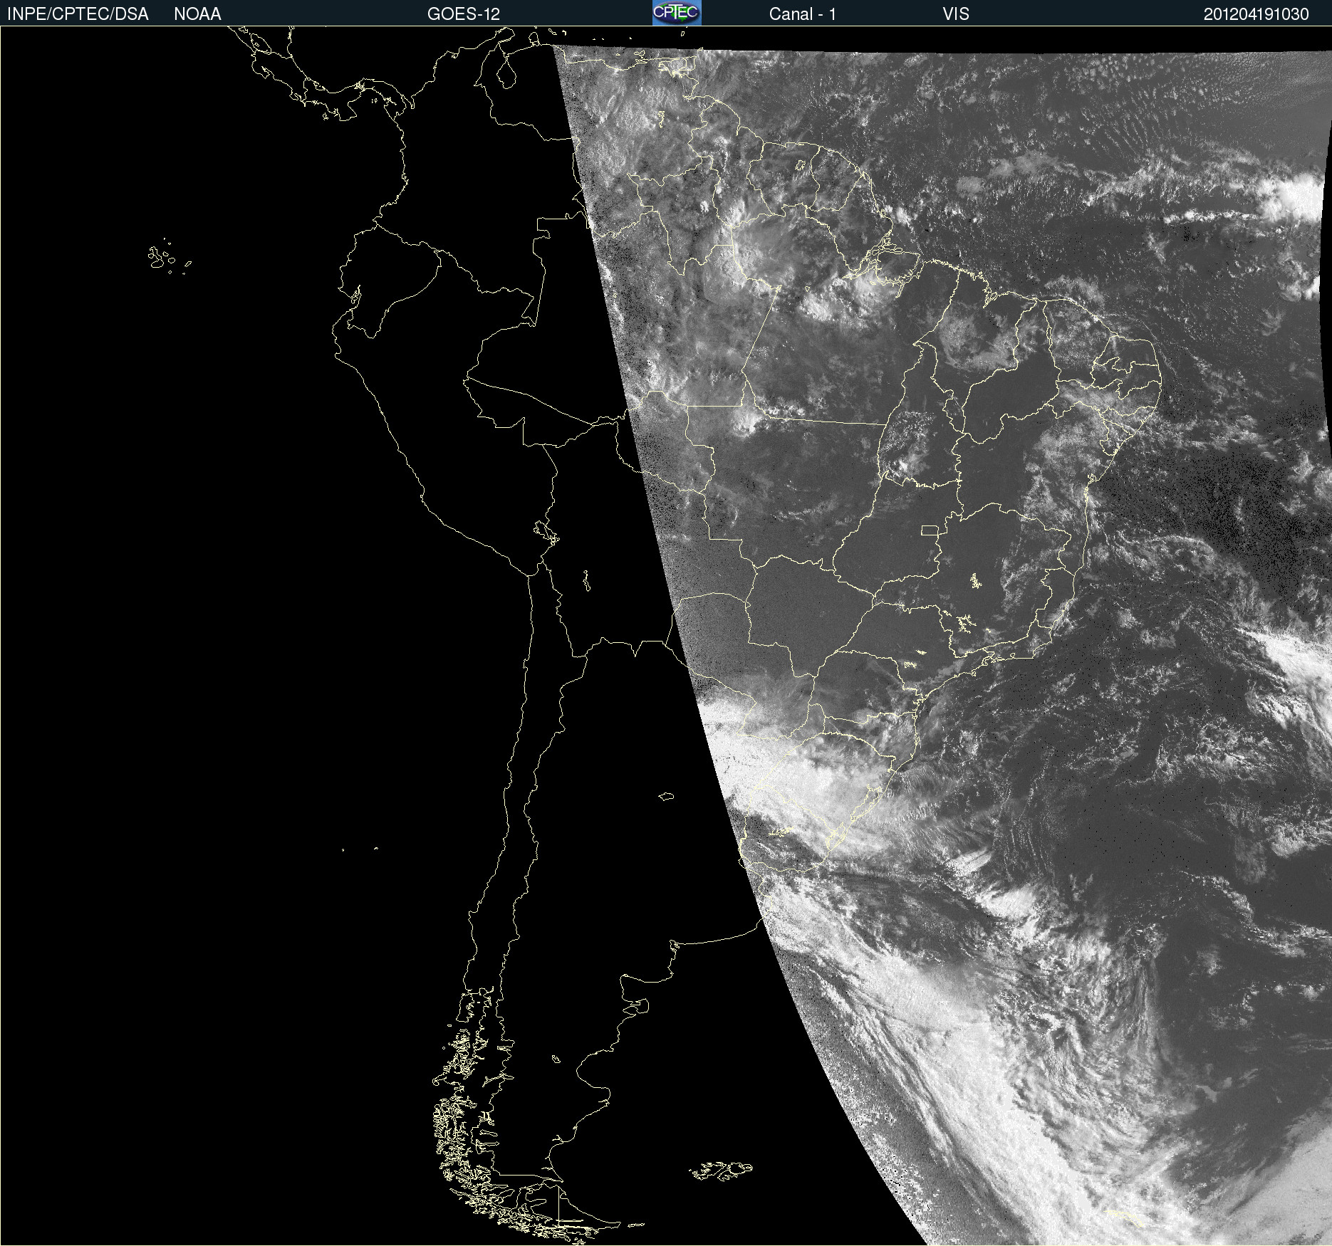Click the GOES-12 satellite label
Image resolution: width=1332 pixels, height=1246 pixels.
(464, 14)
